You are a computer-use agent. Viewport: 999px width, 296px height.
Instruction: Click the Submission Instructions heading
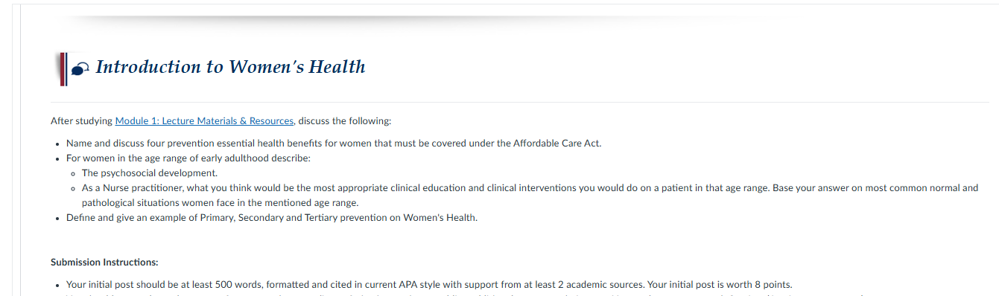(104, 263)
